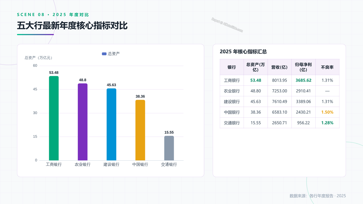Viewport: 363px width, 204px height.
Task: Click the 15.55 bar data label
Action: click(x=169, y=132)
